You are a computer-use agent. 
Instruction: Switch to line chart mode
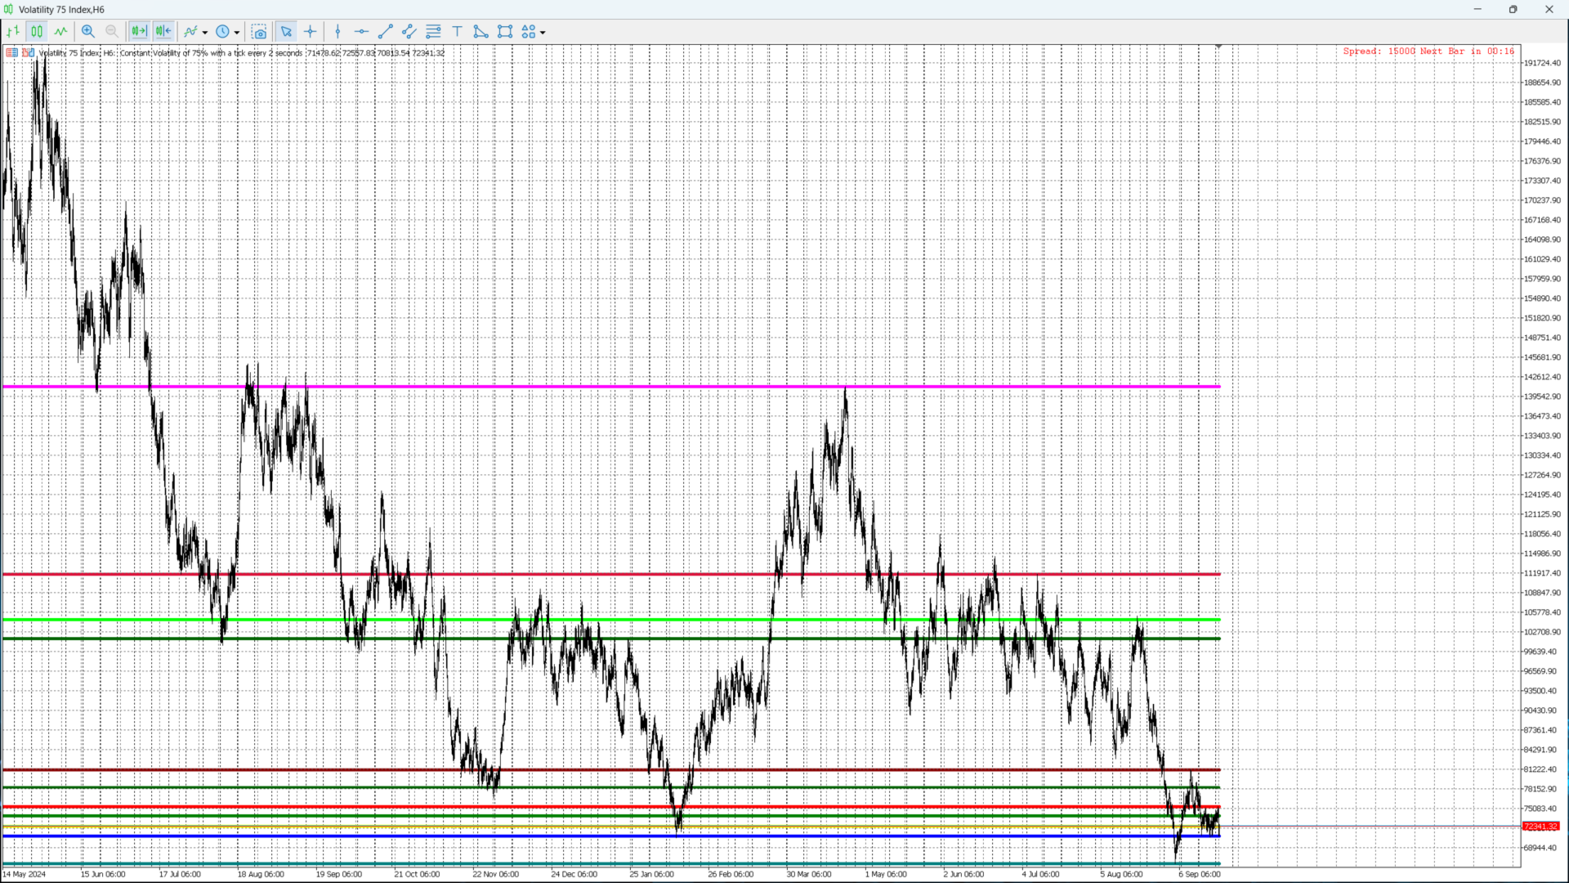[60, 32]
